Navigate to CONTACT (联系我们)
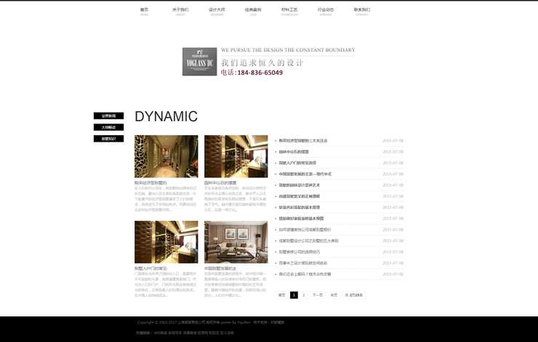The image size is (538, 342). tap(362, 11)
